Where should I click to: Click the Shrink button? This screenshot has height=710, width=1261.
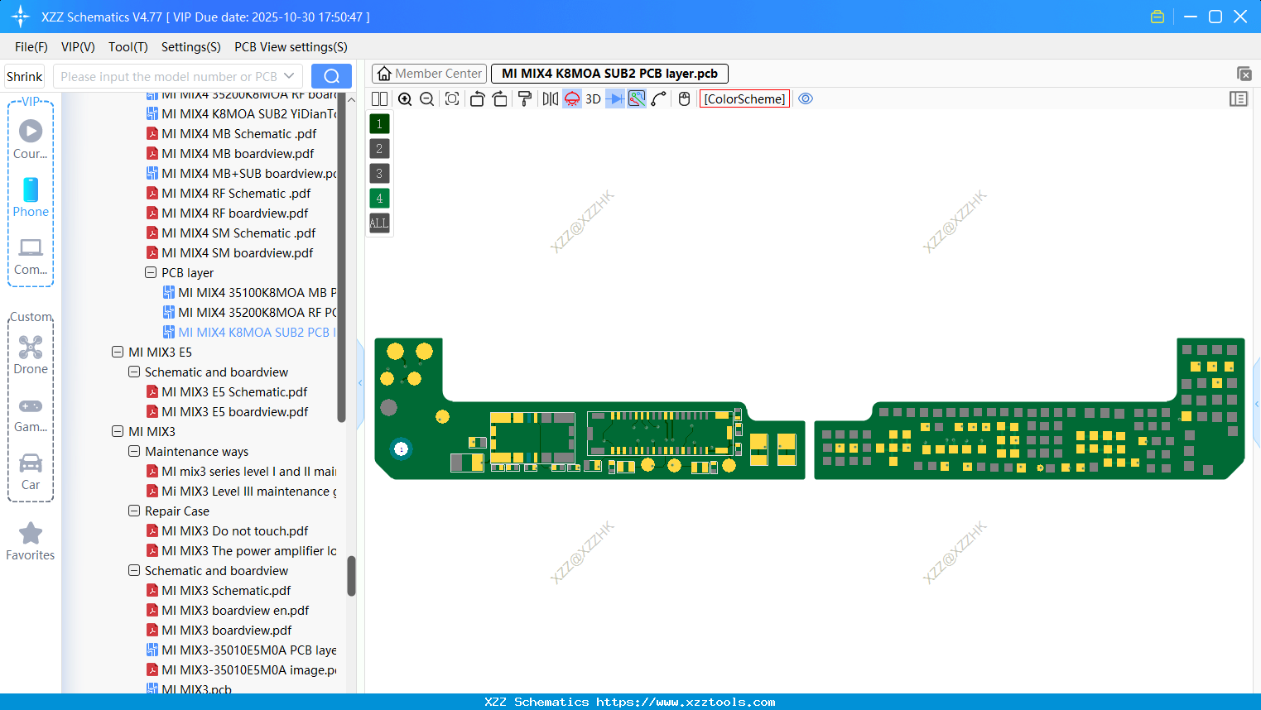24,75
